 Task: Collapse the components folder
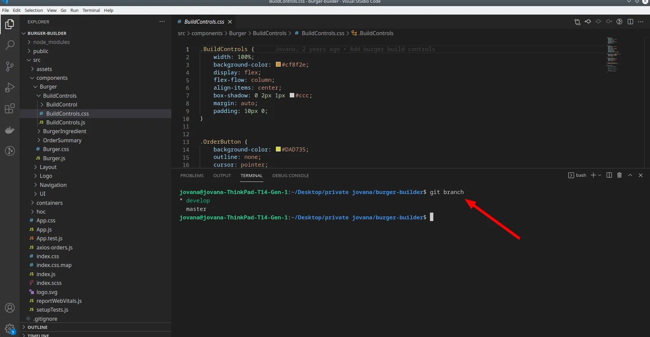coord(95,78)
